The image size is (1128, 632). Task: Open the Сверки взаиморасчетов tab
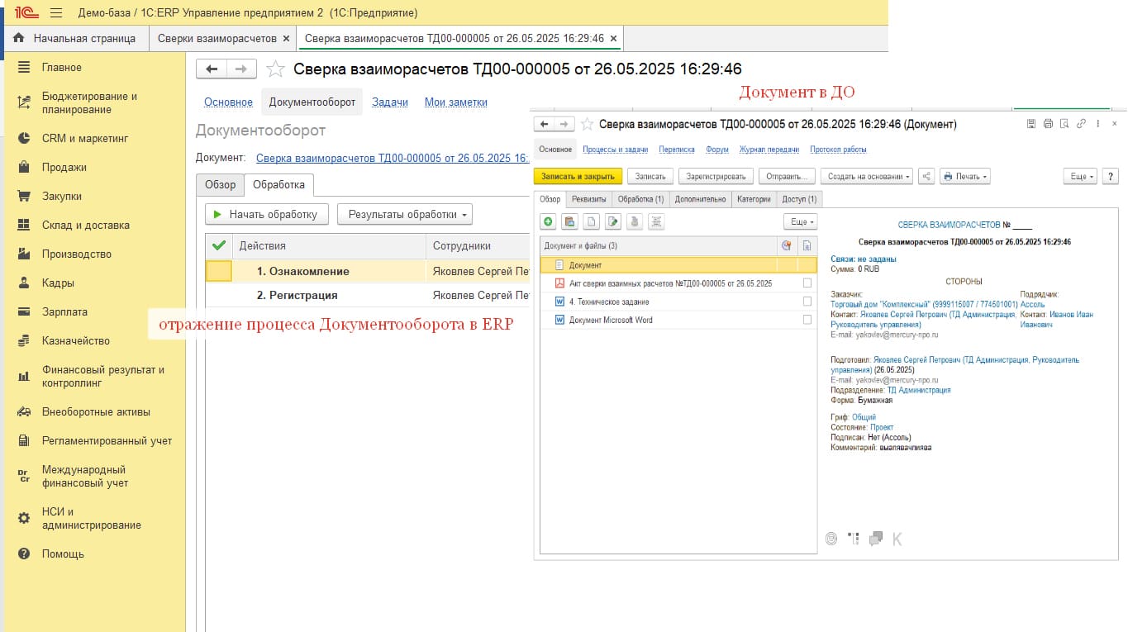pyautogui.click(x=217, y=38)
